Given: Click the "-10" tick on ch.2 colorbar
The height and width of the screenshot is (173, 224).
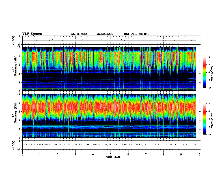Looking at the screenshot, I should tap(209, 135).
